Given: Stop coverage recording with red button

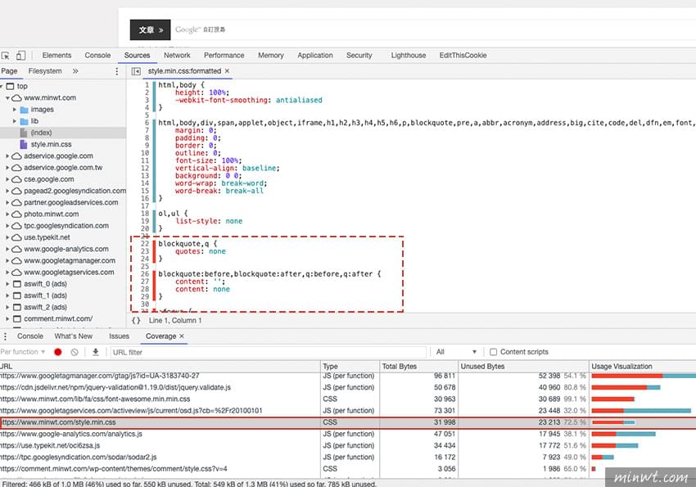Looking at the screenshot, I should pyautogui.click(x=57, y=352).
